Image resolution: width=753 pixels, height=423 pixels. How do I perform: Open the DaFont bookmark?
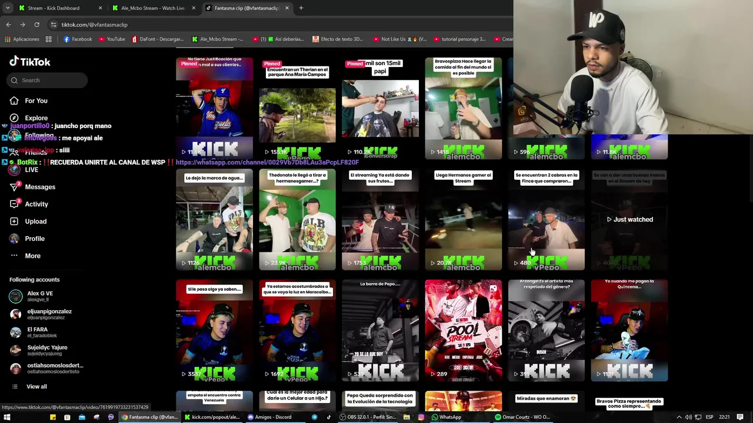coord(158,39)
